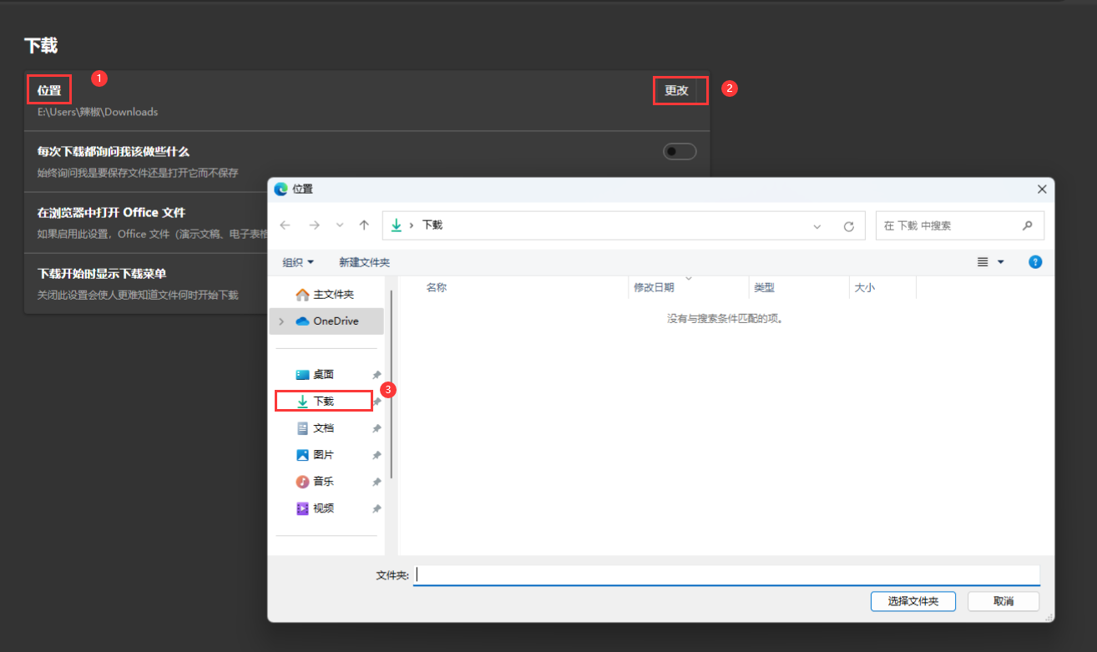Click the pin icon next to 桌面
The height and width of the screenshot is (652, 1097).
click(377, 376)
